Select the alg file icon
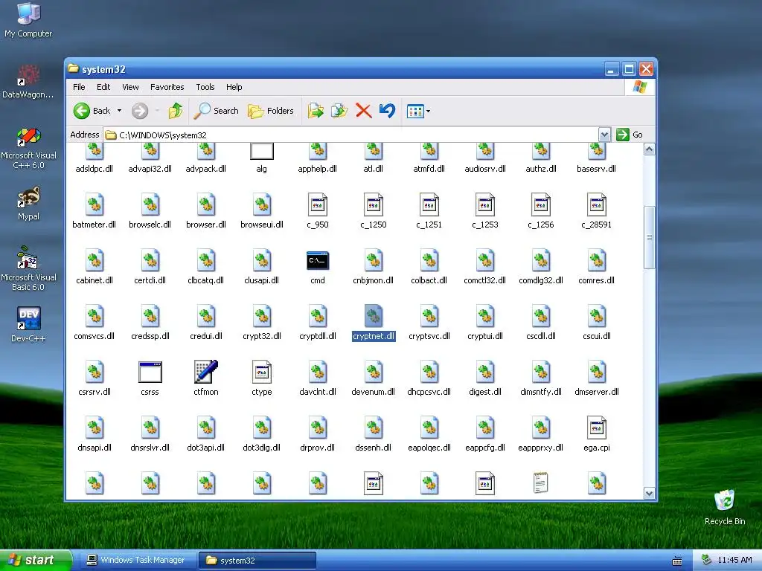This screenshot has height=571, width=762. point(261,151)
